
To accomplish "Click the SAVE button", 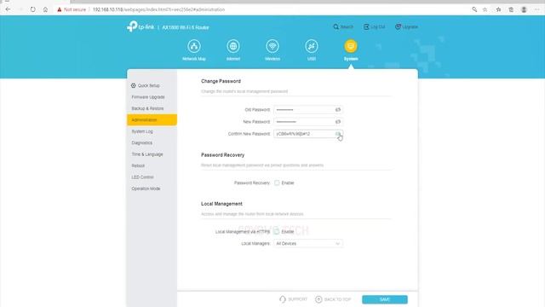I will tap(384, 299).
